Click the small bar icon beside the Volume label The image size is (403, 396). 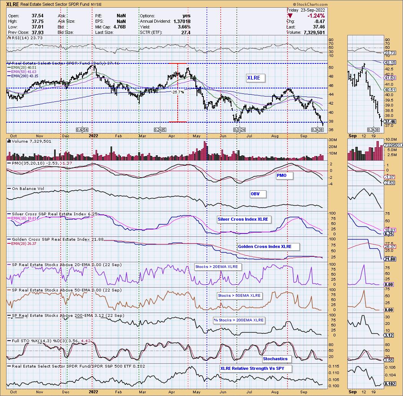[9, 141]
